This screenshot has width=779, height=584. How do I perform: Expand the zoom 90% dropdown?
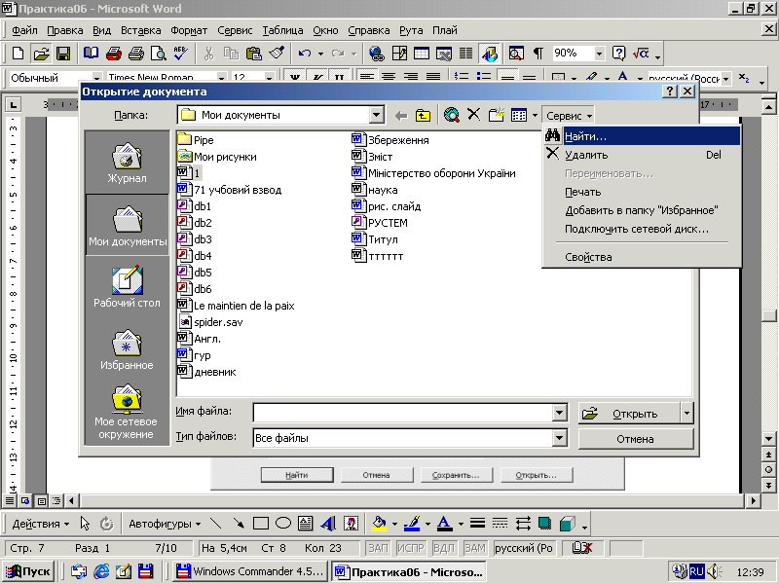coord(599,54)
